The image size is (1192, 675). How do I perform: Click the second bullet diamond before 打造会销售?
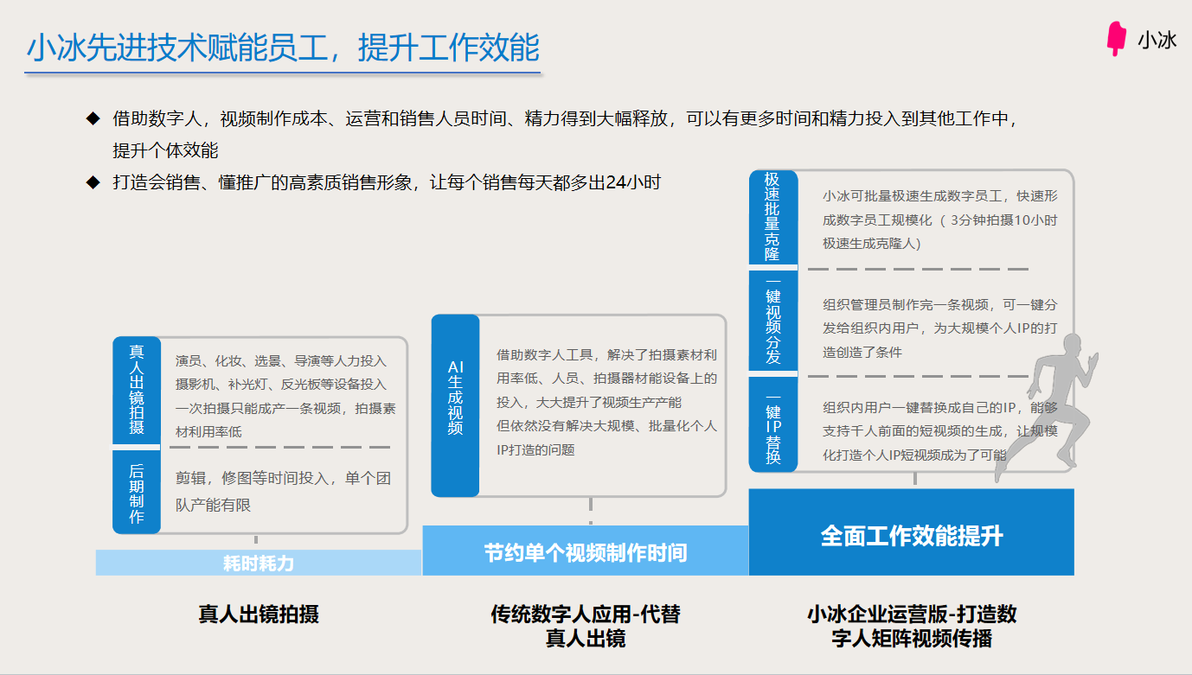point(93,182)
